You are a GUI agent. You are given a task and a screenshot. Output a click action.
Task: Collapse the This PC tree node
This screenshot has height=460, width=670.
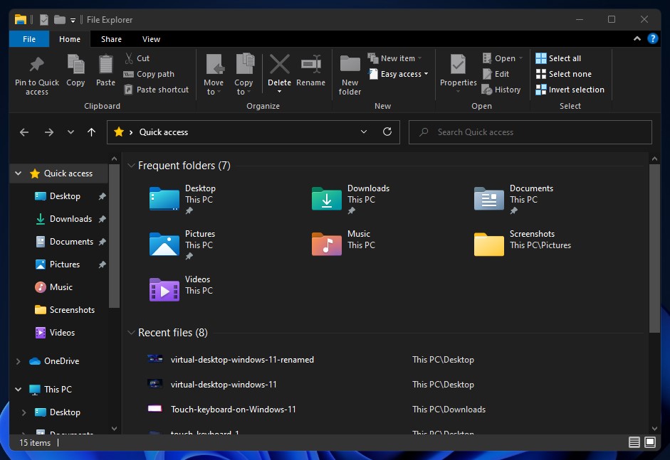point(19,389)
